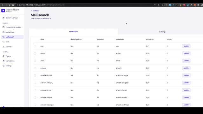Switch to the Collections tab
The width and height of the screenshot is (203, 114).
pyautogui.click(x=73, y=31)
